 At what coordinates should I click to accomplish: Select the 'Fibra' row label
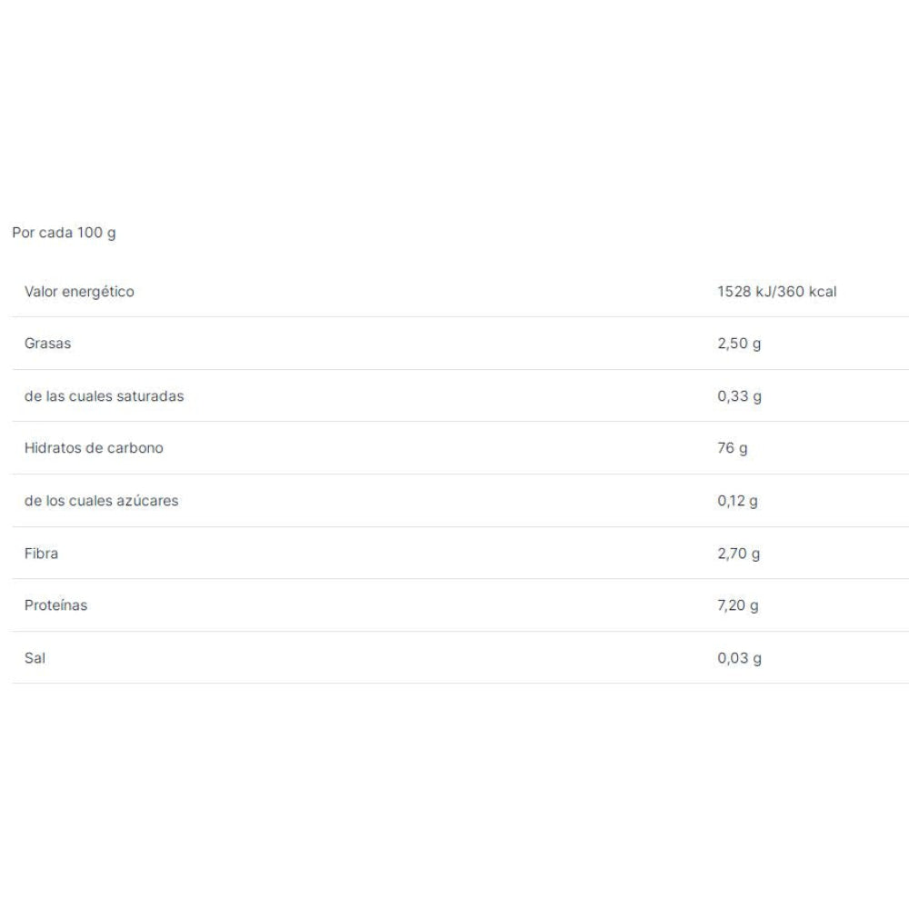[x=41, y=553]
